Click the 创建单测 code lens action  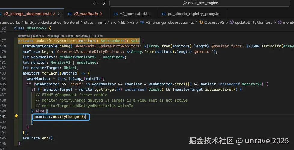(x=67, y=36)
